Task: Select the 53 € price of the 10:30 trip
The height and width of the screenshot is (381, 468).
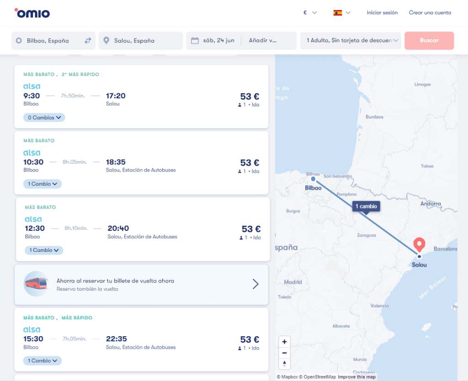Action: point(250,162)
